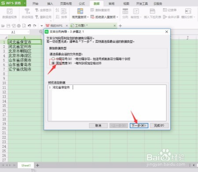The height and width of the screenshot is (172, 198).
Task: Select cell containing 北京市朝阳区
Action: (x=25, y=51)
